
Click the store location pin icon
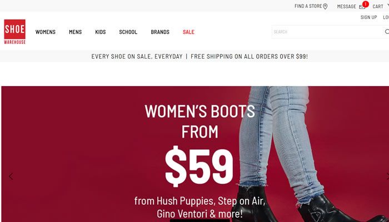[x=325, y=7]
